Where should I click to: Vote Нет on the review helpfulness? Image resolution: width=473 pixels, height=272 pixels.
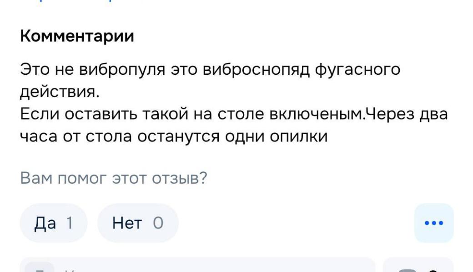click(138, 223)
